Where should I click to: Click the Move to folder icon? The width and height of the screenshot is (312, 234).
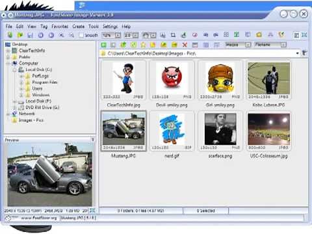(x=174, y=45)
